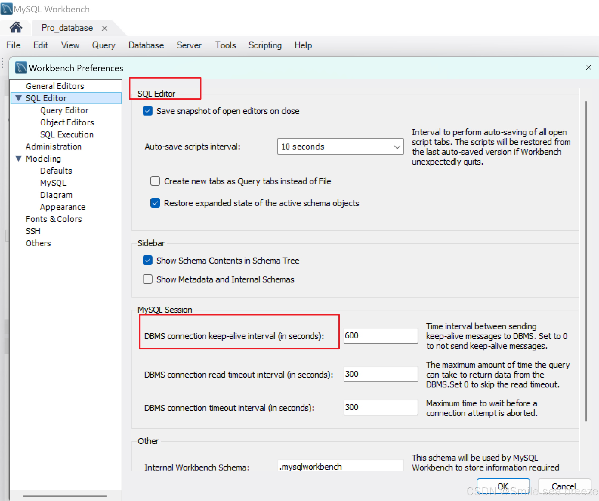Disable Save snapshot of open editors on close

[x=148, y=111]
